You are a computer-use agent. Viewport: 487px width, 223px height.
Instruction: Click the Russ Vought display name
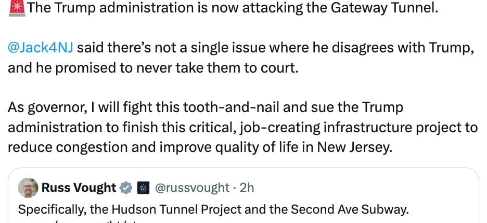pyautogui.click(x=79, y=187)
